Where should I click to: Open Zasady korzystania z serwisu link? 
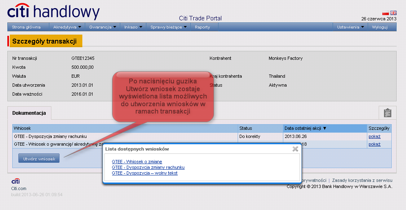point(362,180)
